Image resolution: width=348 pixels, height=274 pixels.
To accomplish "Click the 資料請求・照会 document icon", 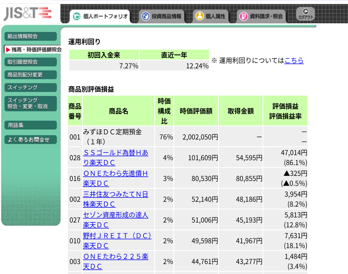I will pyautogui.click(x=243, y=16).
